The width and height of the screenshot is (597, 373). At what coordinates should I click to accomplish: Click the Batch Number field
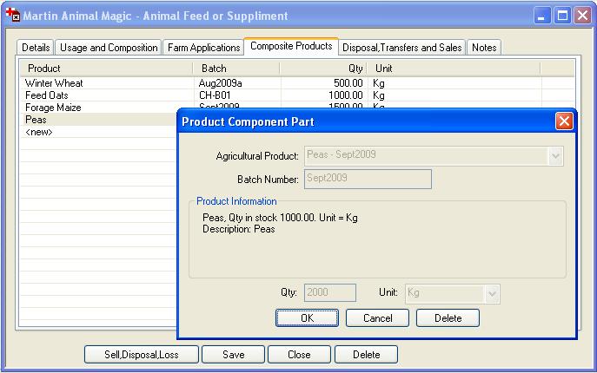(x=367, y=179)
